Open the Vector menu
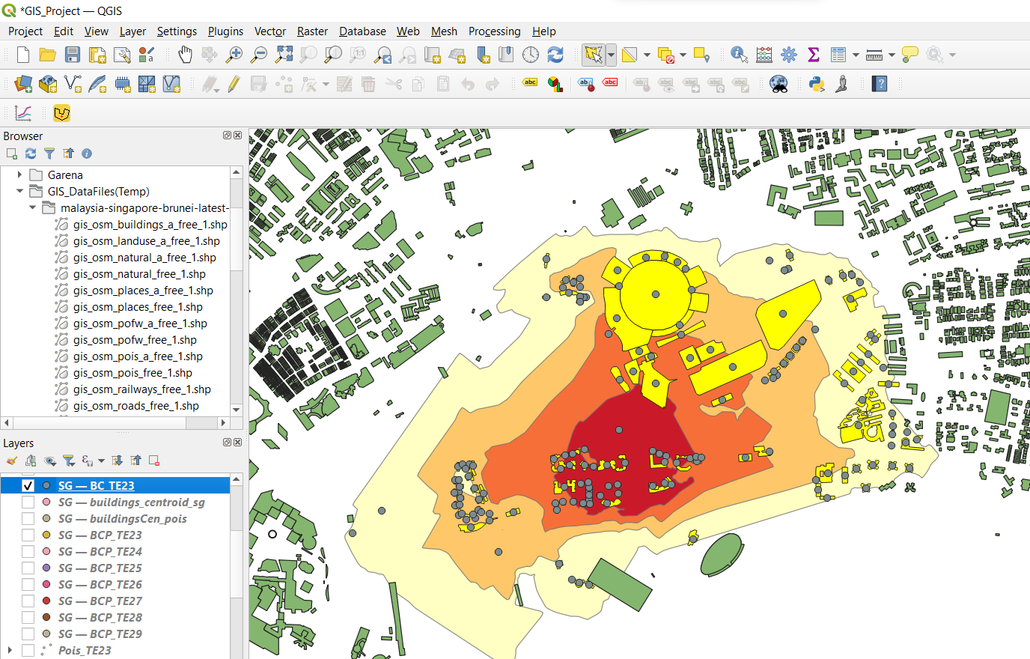Image resolution: width=1030 pixels, height=659 pixels. tap(269, 31)
